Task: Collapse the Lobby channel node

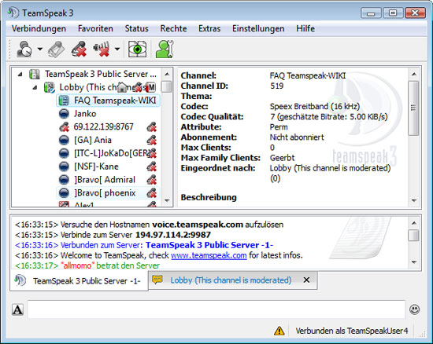Action: [35, 88]
